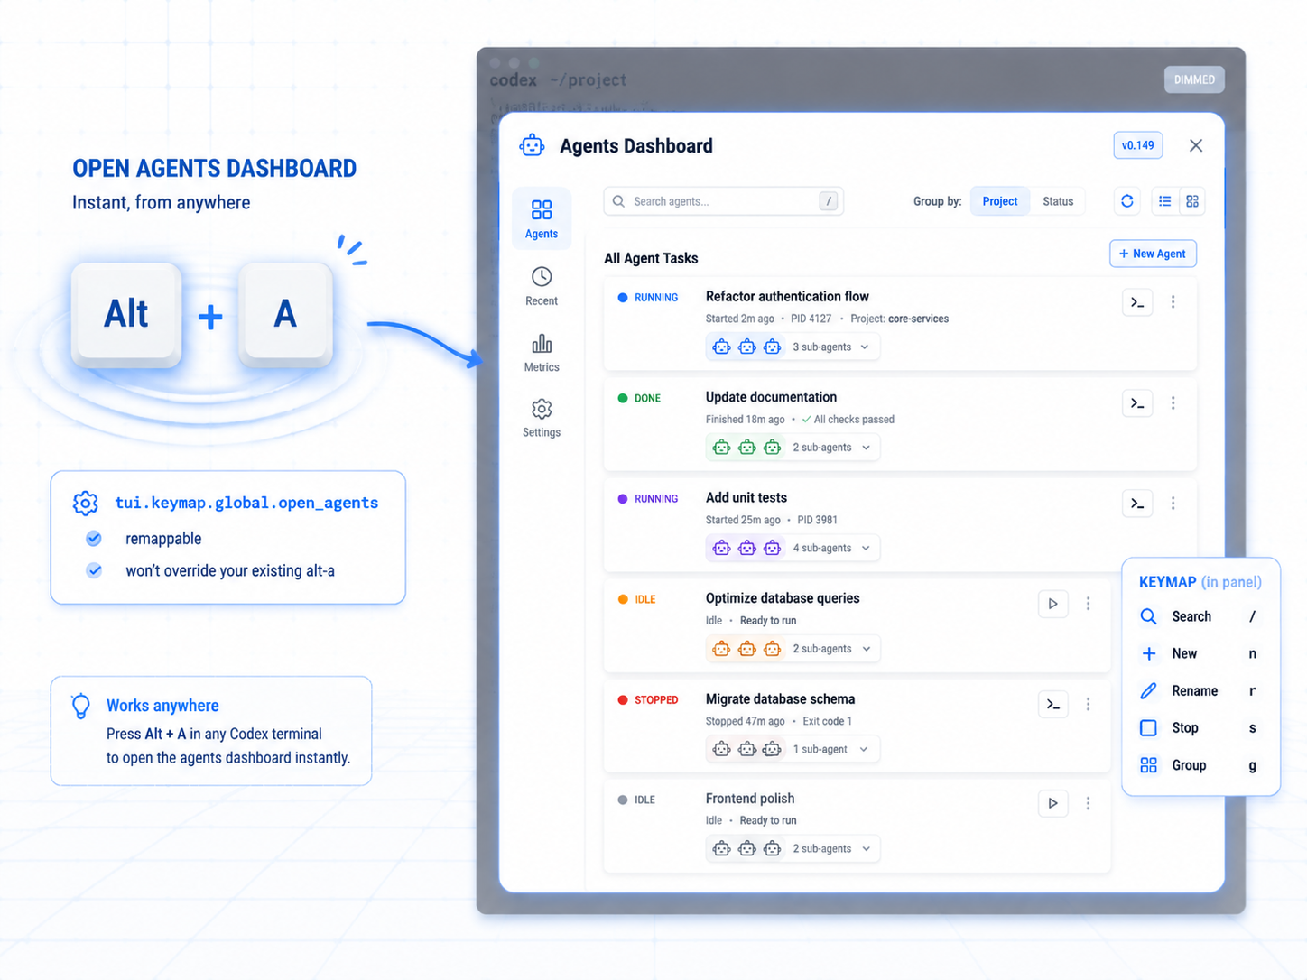Open terminal for Refactor authentication flow

click(1137, 302)
